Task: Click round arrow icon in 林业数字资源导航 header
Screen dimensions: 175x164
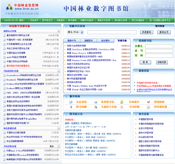Action: tap(4, 26)
